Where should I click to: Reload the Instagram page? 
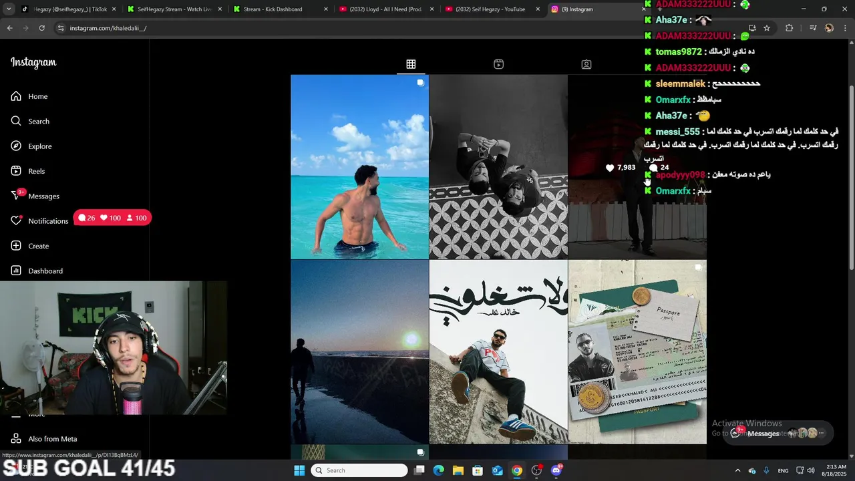41,28
